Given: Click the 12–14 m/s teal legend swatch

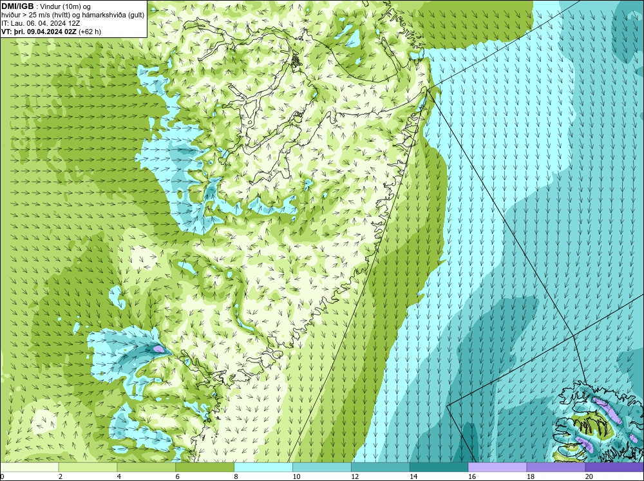Looking at the screenshot, I should coord(381,467).
